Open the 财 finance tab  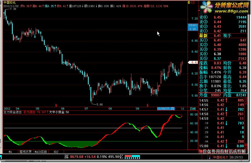226,151
